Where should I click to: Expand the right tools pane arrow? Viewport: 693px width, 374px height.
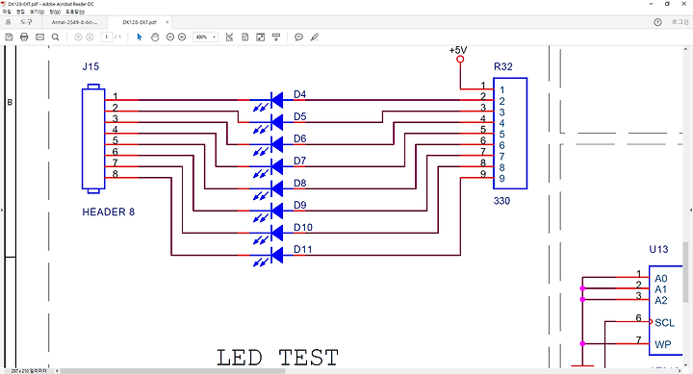(691, 210)
